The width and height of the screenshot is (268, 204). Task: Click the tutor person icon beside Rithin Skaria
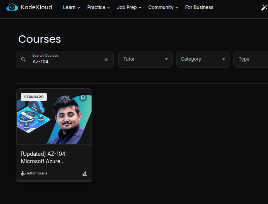(23, 173)
